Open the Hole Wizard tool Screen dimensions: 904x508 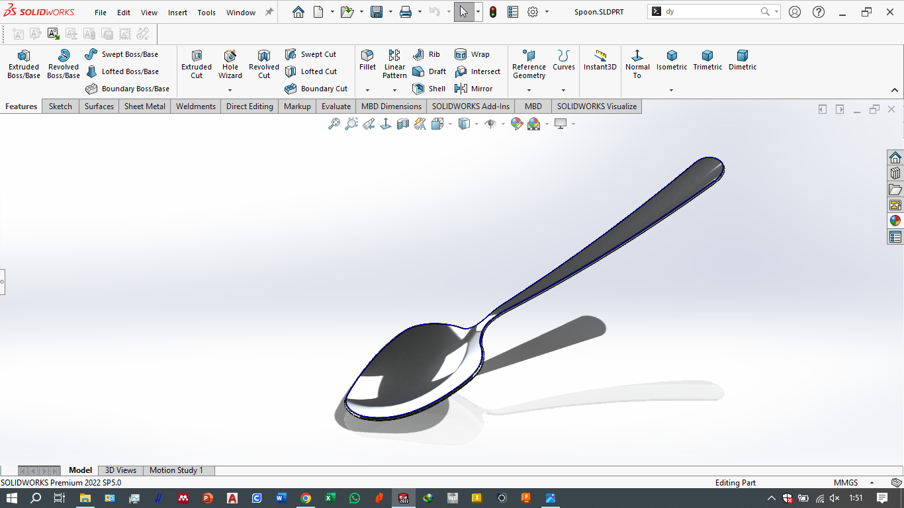point(230,64)
